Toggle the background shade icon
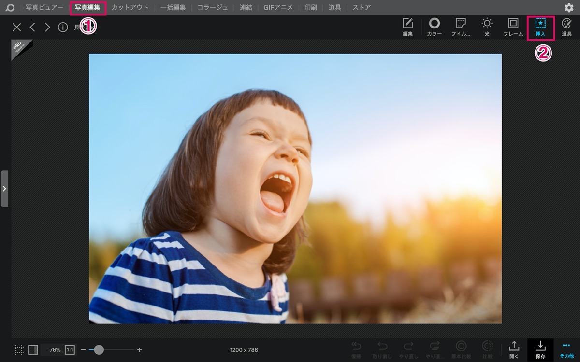The height and width of the screenshot is (362, 580). point(33,350)
